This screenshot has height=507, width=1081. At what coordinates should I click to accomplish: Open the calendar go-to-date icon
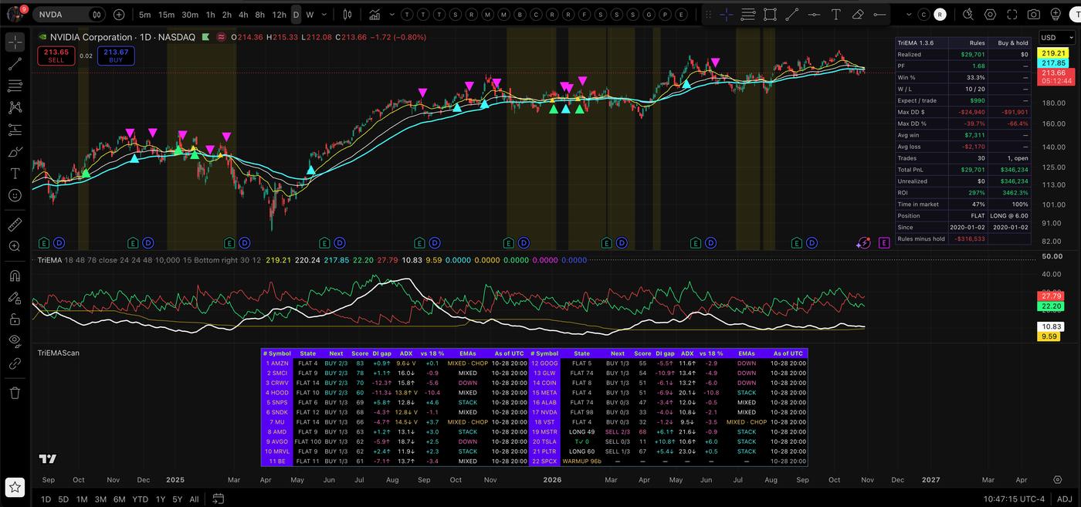click(219, 499)
